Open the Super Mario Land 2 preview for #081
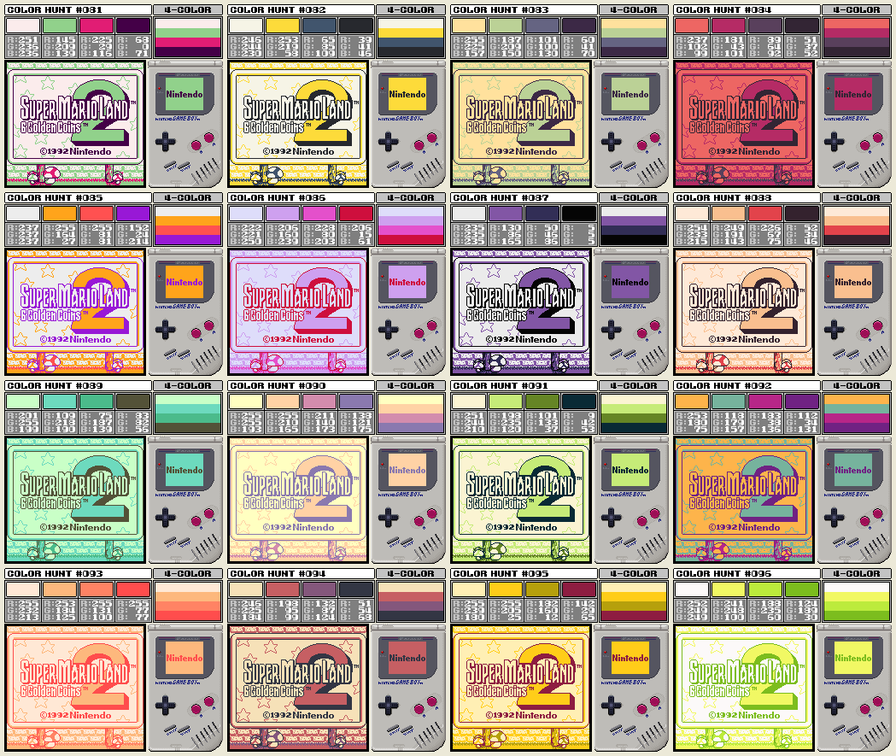Screen dimensions: 896x756 75,124
